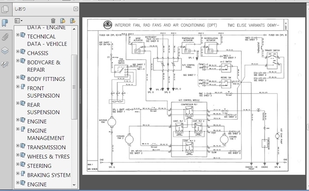
Task: Click the bookmarks list scroll up arrow
Action: pos(74,29)
